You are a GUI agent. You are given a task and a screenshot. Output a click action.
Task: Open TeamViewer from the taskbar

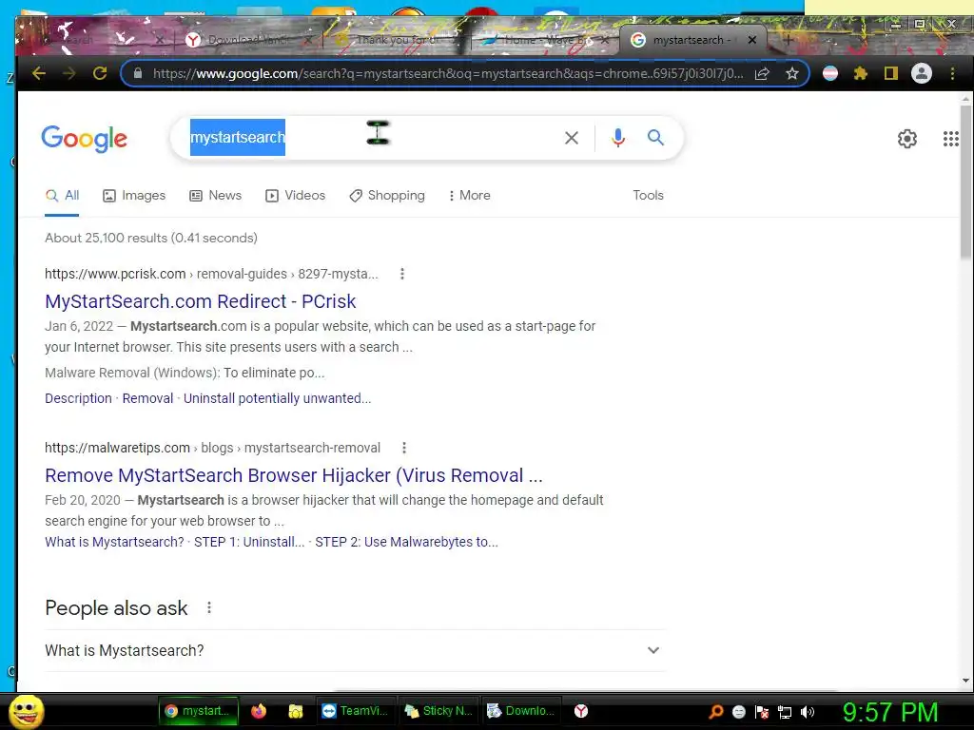click(356, 711)
